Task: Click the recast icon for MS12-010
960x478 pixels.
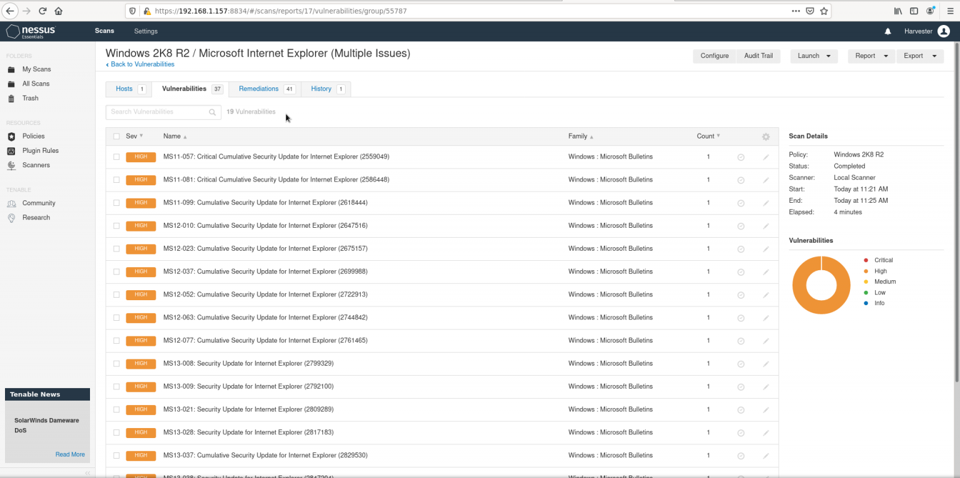Action: pyautogui.click(x=741, y=226)
